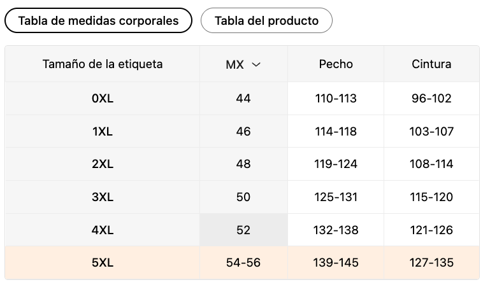Viewport: 497px width, 294px height.
Task: Click the MX size 54-56 cell
Action: point(243,263)
